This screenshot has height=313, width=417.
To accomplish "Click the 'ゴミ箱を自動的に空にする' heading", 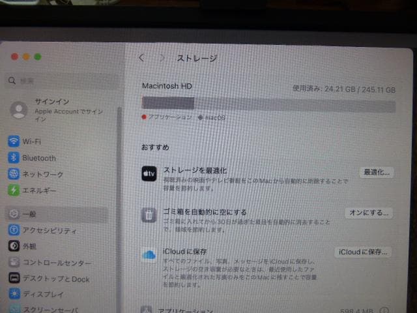I will tap(205, 212).
